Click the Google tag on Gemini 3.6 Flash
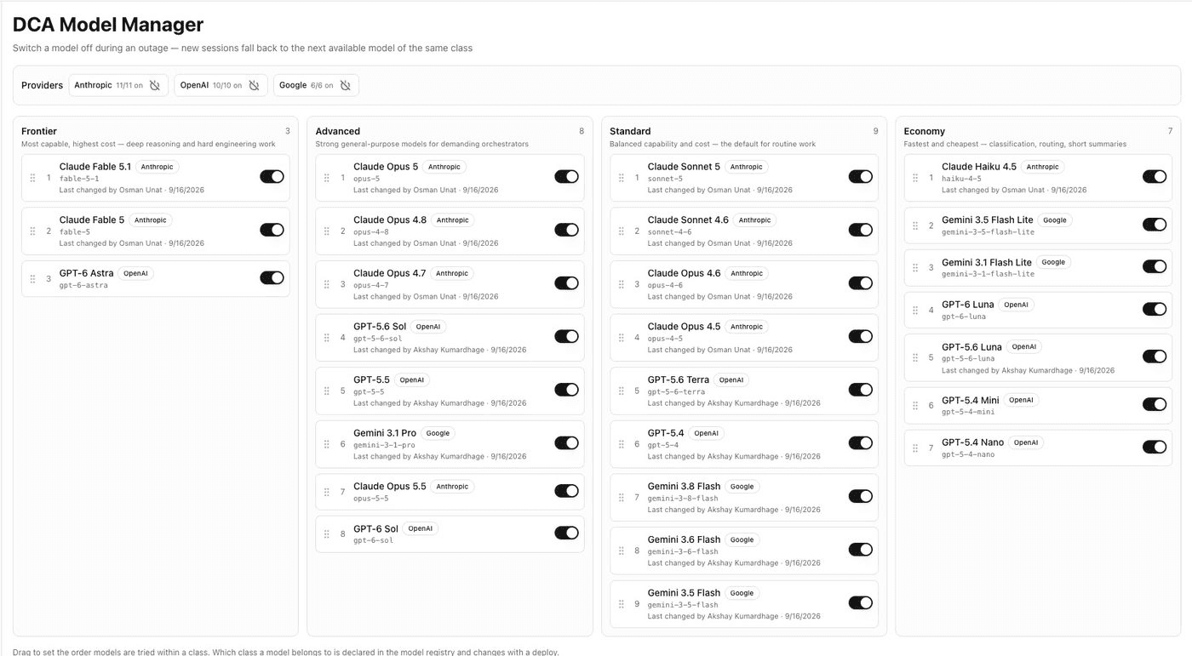 pyautogui.click(x=742, y=539)
